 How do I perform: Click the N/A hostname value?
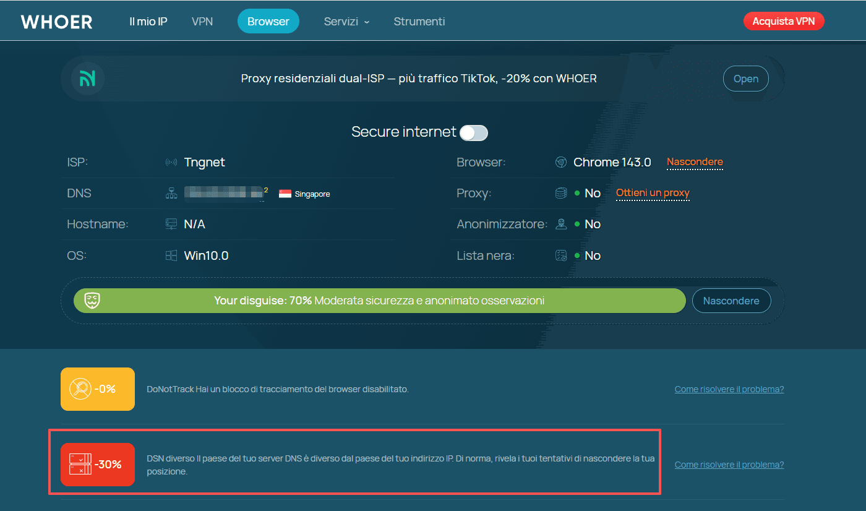(195, 225)
